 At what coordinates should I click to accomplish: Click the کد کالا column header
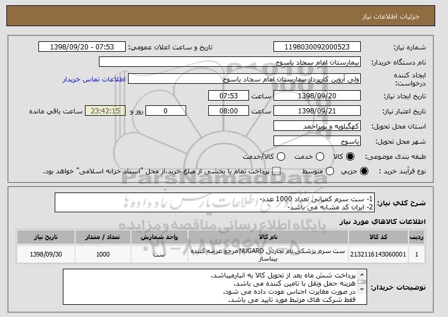click(378, 237)
